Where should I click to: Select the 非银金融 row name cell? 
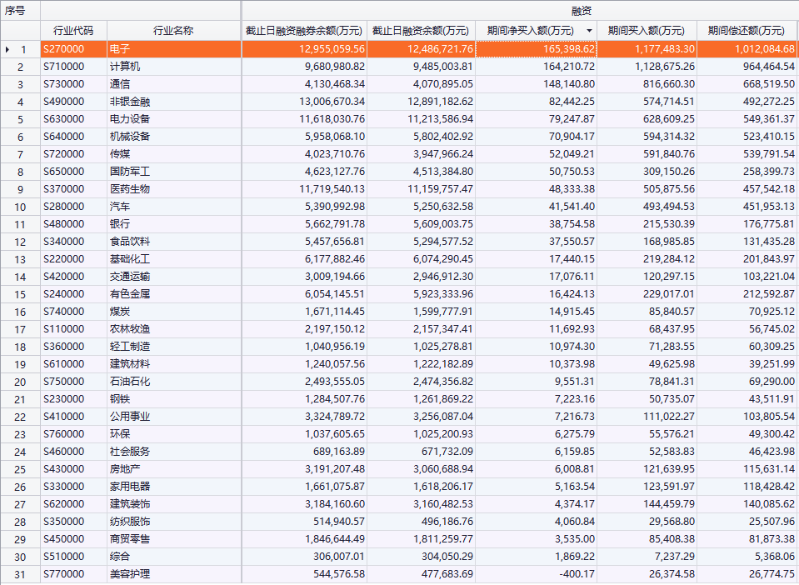pos(173,102)
